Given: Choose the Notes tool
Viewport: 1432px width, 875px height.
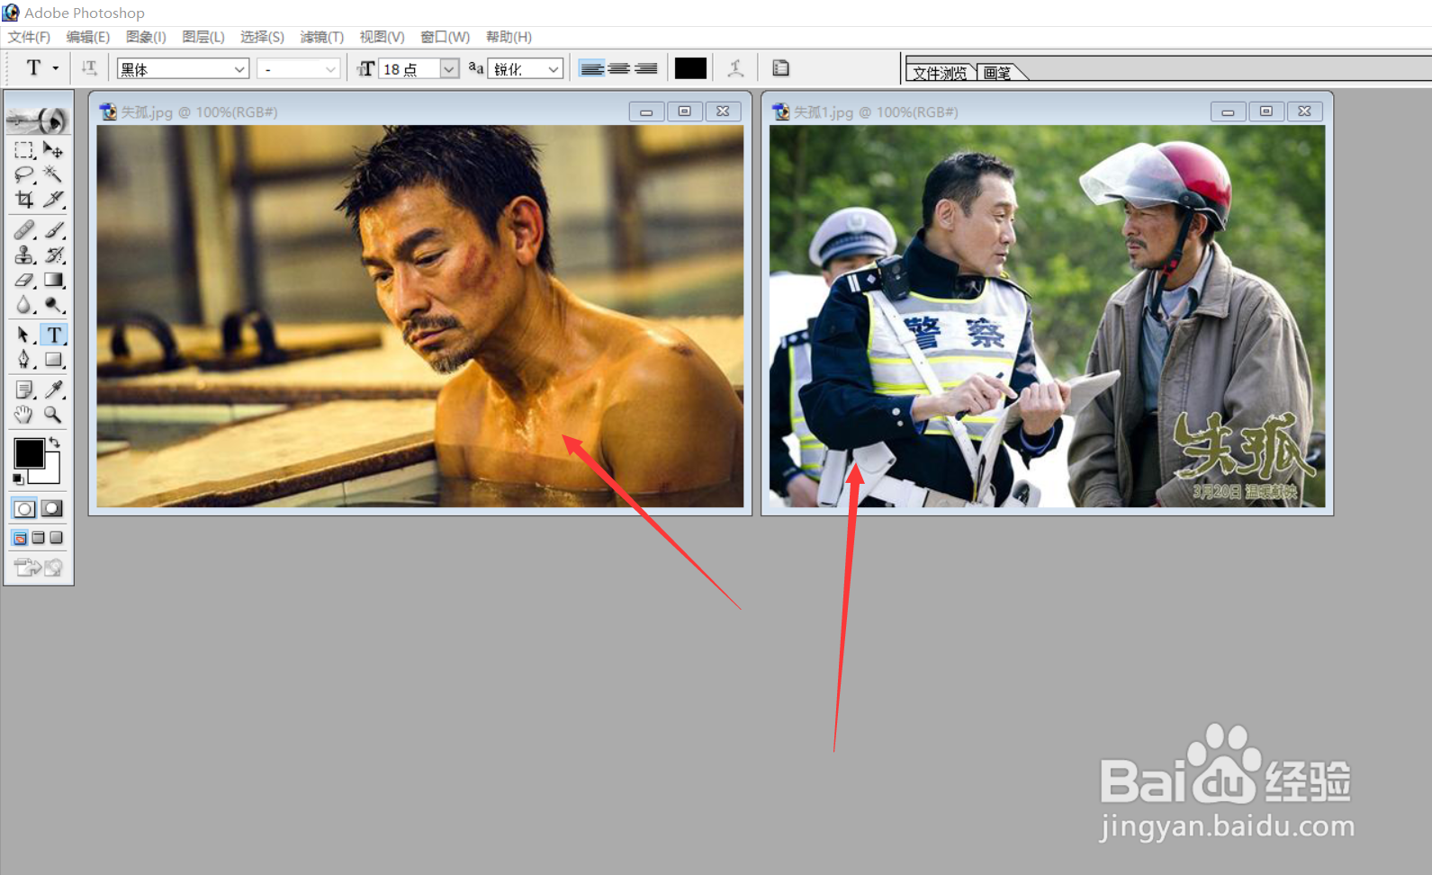Looking at the screenshot, I should point(24,390).
